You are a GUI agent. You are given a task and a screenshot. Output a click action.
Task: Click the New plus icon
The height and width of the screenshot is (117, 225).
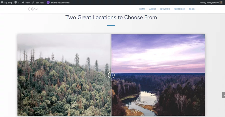(23, 2)
